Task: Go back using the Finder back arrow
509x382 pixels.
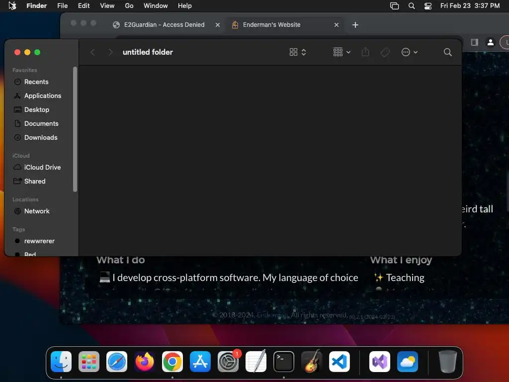Action: pos(93,52)
